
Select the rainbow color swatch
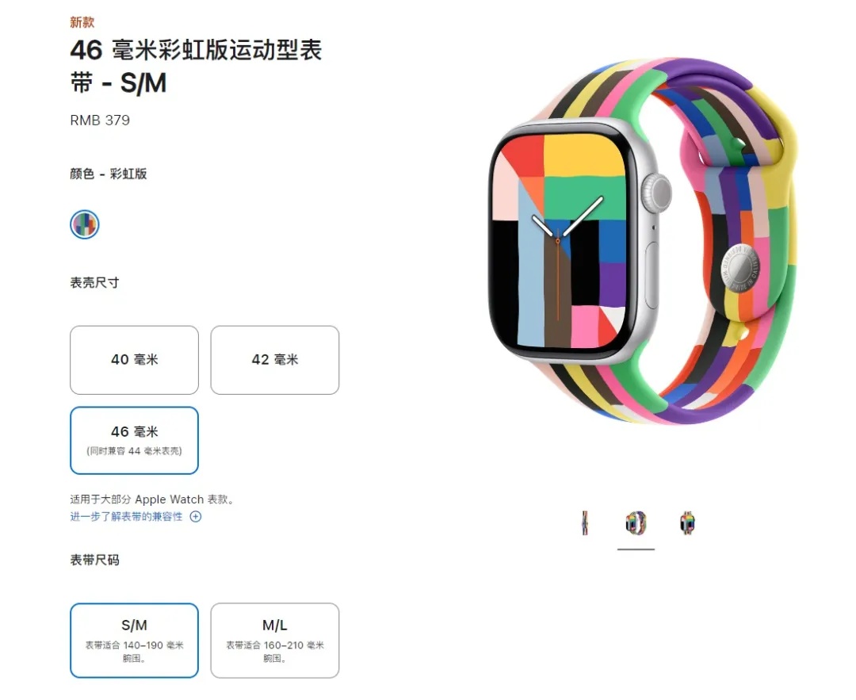[85, 224]
